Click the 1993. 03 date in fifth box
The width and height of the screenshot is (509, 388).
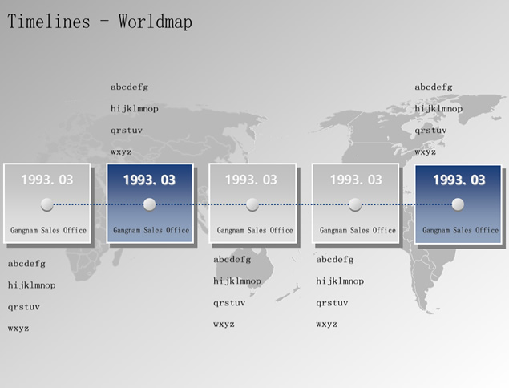click(x=459, y=180)
